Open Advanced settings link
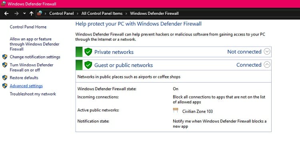Screen dimensions: 300x164 [x=26, y=86]
